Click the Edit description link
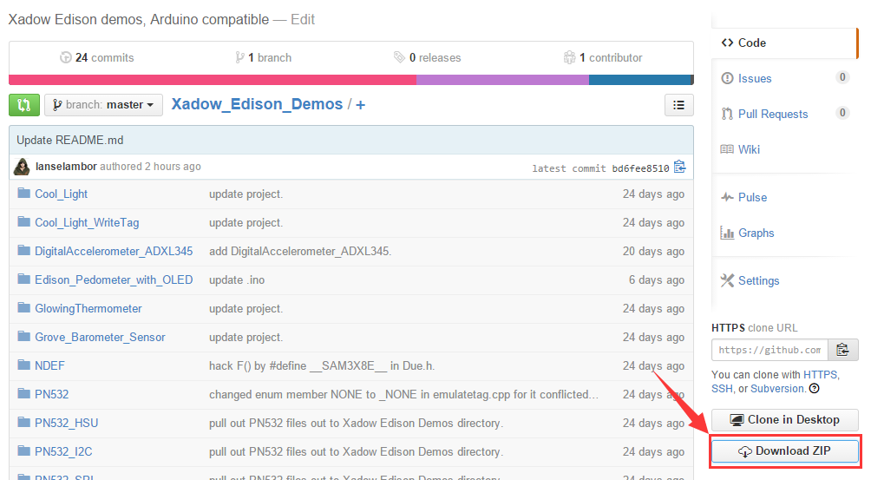This screenshot has width=871, height=480. pos(303,19)
